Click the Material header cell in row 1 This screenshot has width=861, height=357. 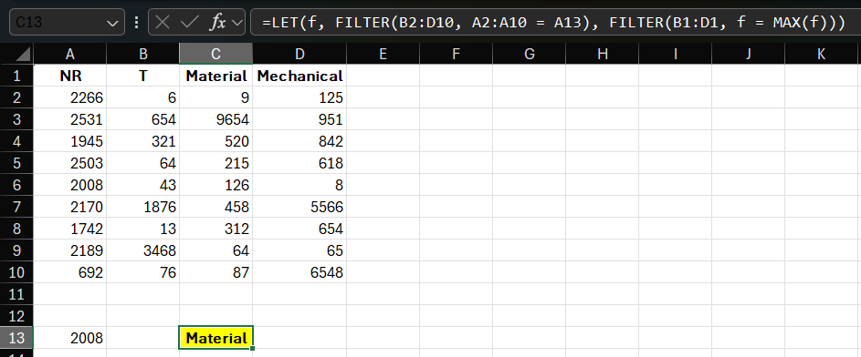point(215,76)
